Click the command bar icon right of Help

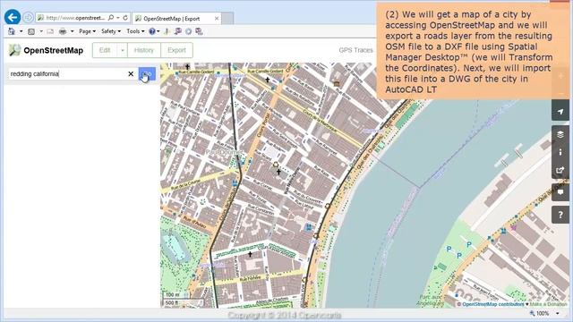point(167,31)
